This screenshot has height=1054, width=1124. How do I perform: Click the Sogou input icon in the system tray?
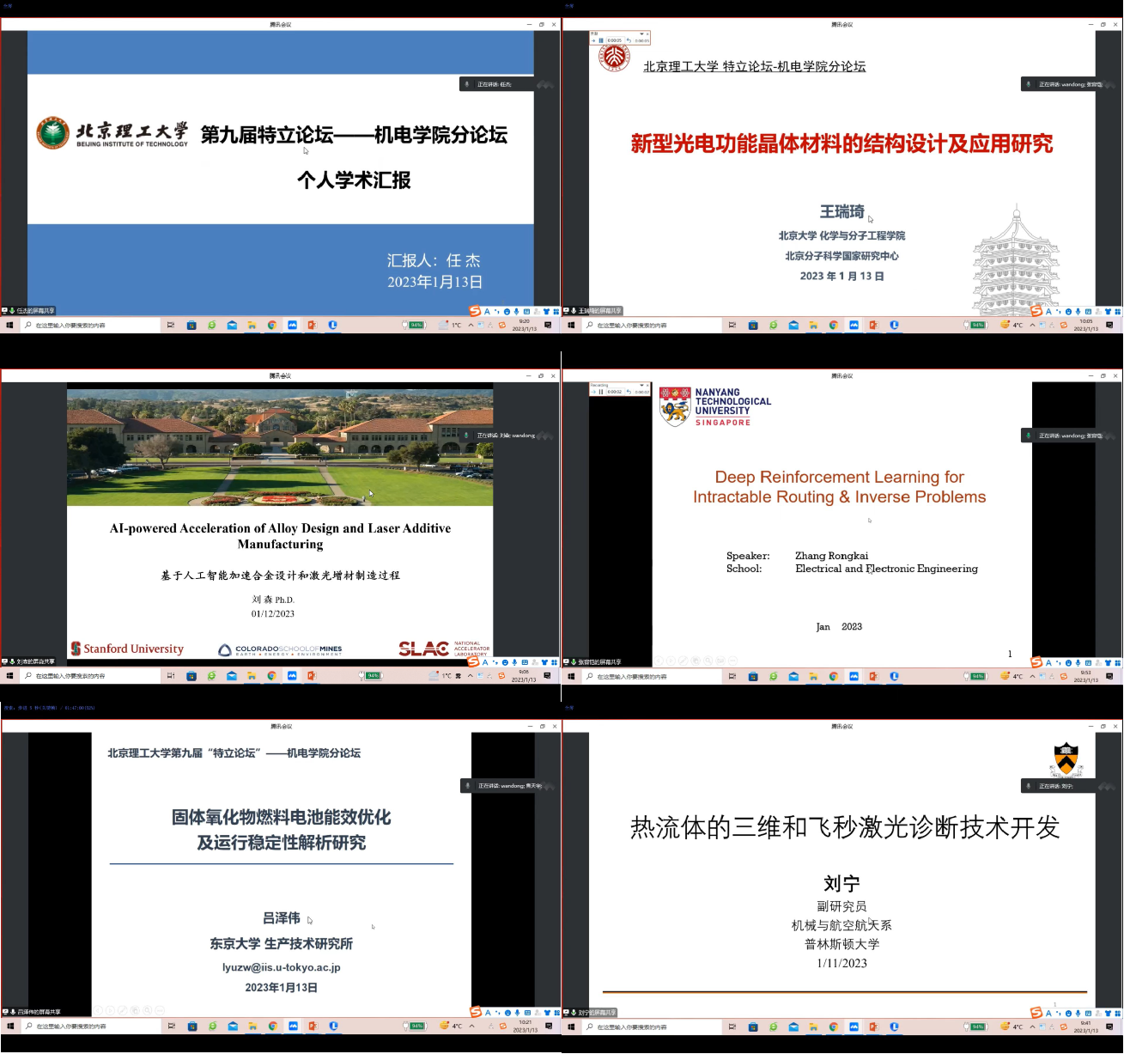click(x=502, y=325)
